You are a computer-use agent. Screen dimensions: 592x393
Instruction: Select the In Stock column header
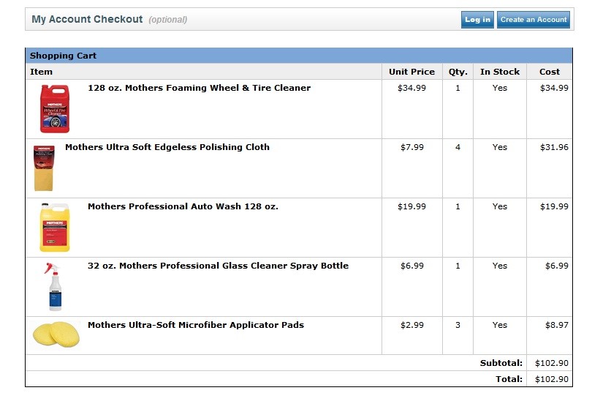[x=500, y=72]
